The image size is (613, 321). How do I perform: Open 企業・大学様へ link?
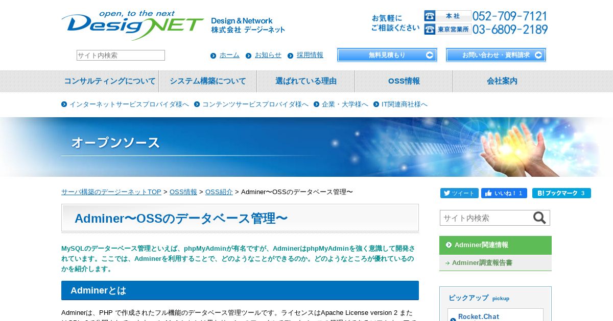click(345, 104)
